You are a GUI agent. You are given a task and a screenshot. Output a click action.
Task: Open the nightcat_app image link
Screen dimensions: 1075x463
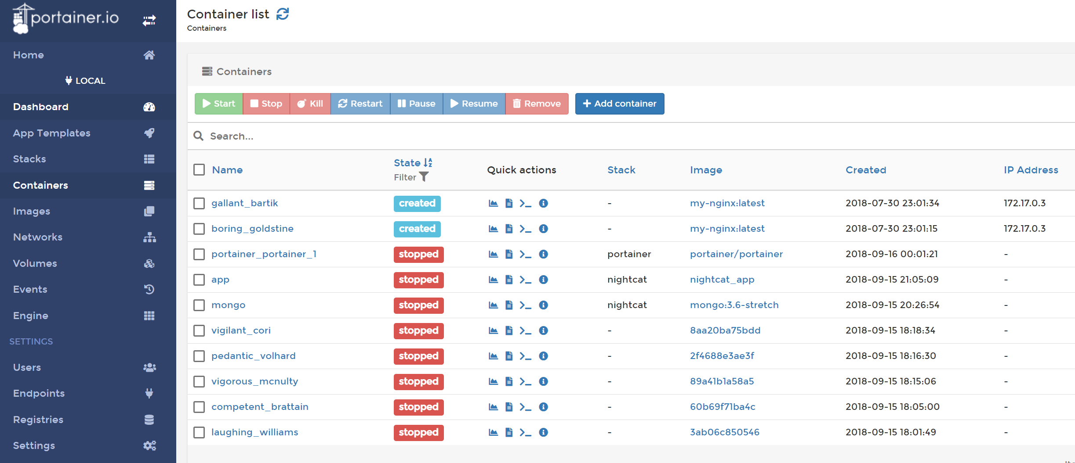coord(722,280)
